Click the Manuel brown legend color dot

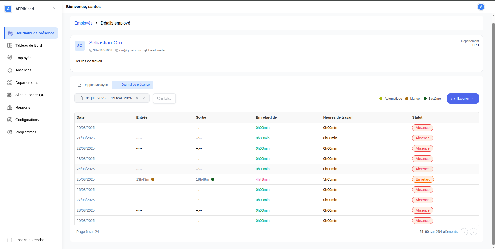tap(407, 99)
